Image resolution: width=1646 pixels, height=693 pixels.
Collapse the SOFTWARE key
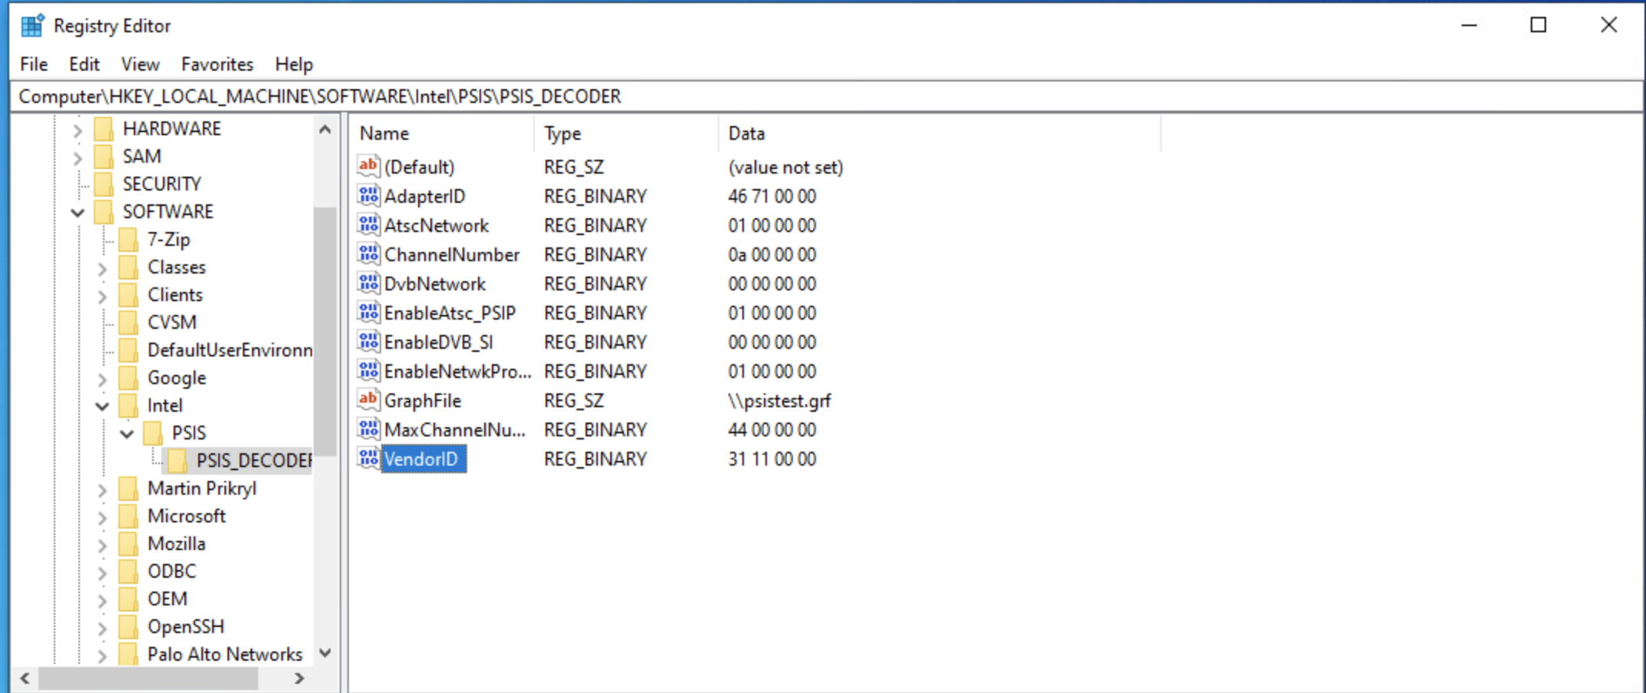[x=77, y=211]
